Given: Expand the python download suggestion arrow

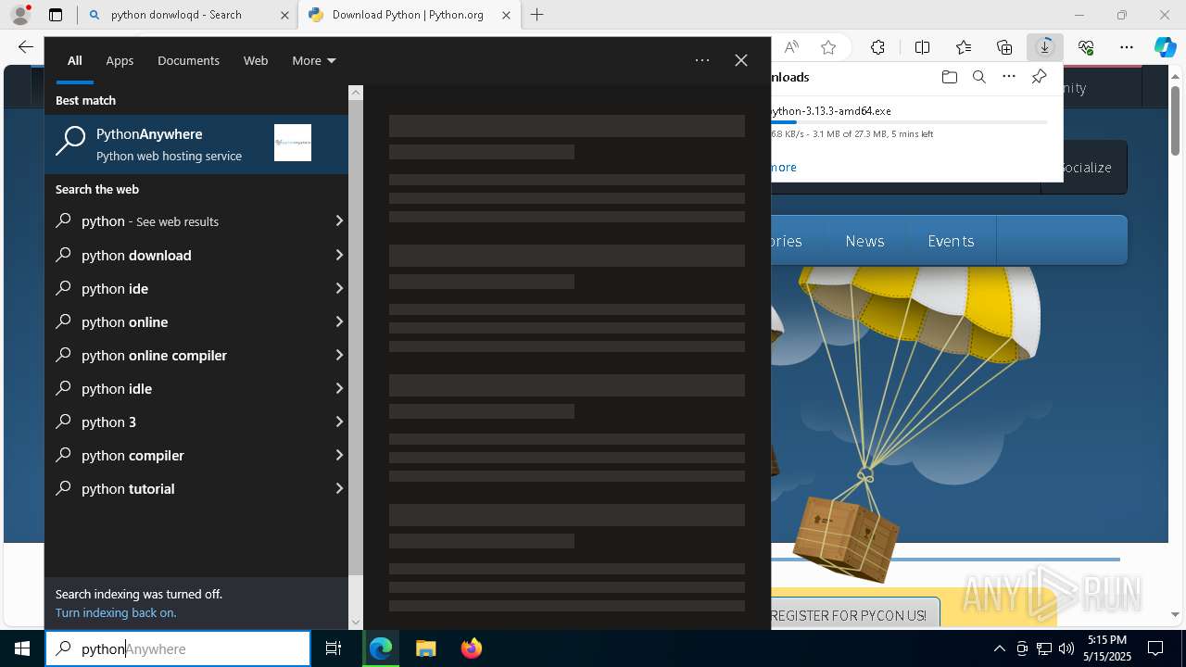Looking at the screenshot, I should tap(339, 255).
